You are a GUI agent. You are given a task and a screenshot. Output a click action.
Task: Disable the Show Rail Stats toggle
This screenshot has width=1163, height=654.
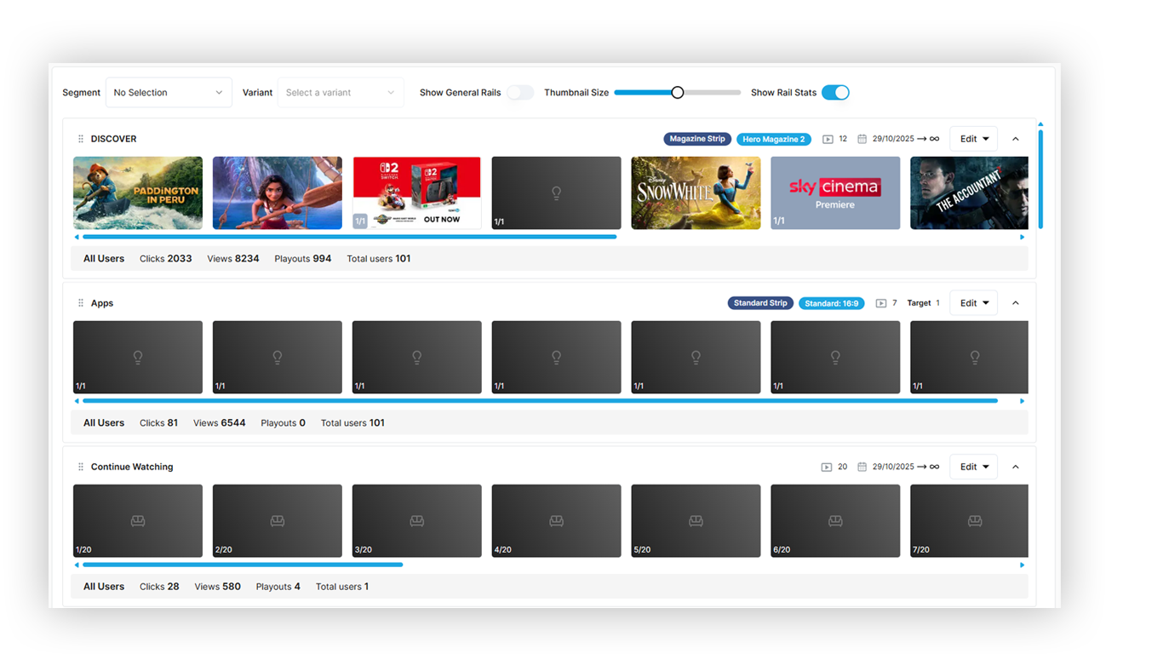(x=835, y=93)
